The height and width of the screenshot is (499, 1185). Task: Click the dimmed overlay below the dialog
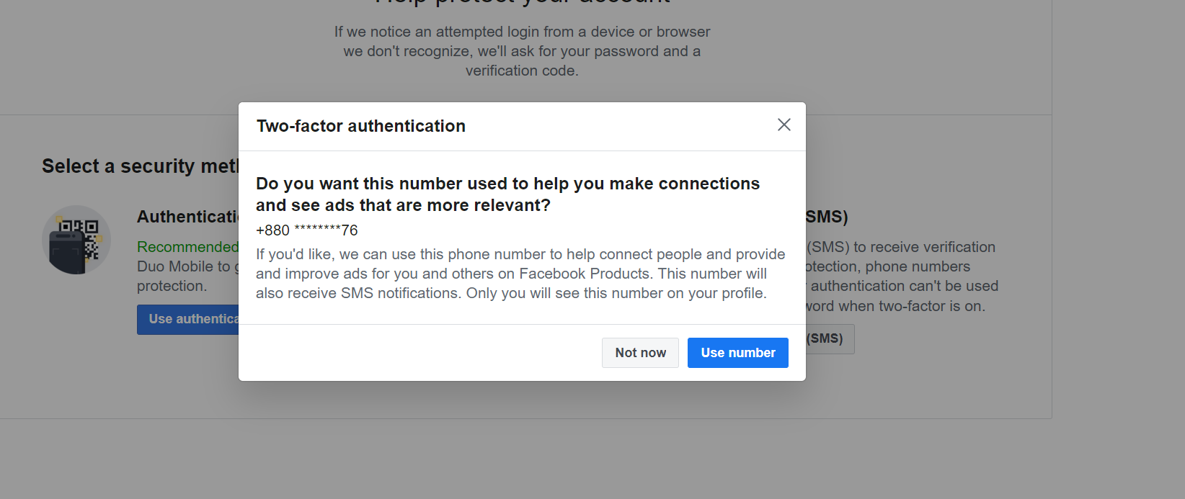(522, 446)
